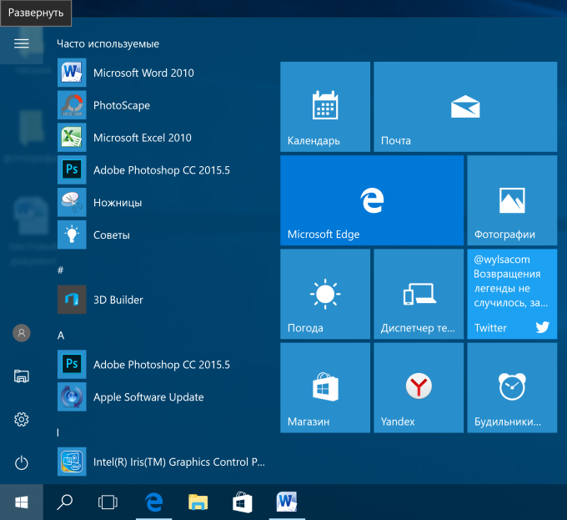567x520 pixels.
Task: Open the Фотографии tile
Action: point(512,200)
